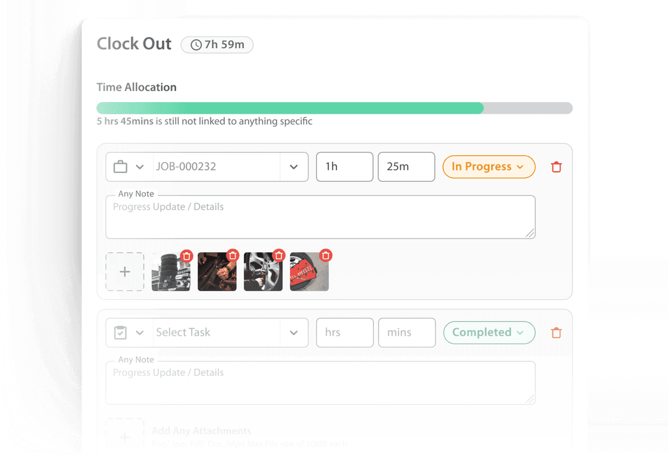The height and width of the screenshot is (463, 668).
Task: Focus the 1h hours field
Action: coord(345,167)
